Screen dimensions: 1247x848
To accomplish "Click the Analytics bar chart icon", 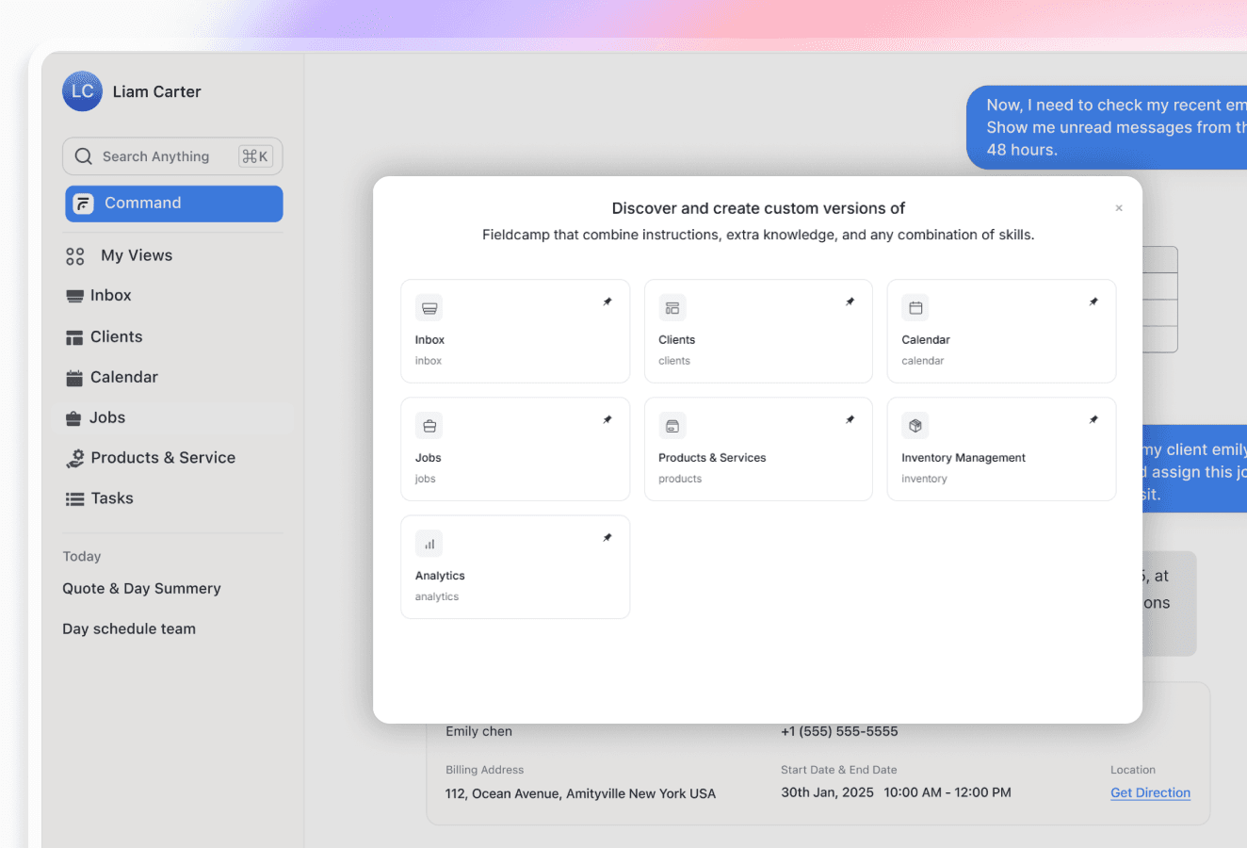I will [x=429, y=543].
